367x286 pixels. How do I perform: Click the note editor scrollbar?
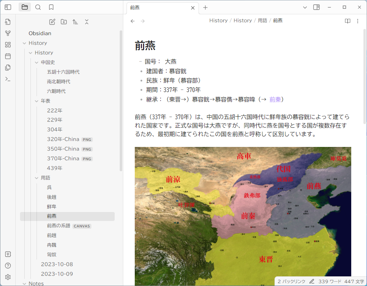point(365,77)
